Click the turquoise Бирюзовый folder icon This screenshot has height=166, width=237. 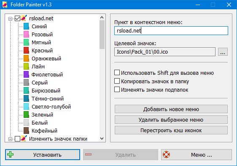click(26, 90)
